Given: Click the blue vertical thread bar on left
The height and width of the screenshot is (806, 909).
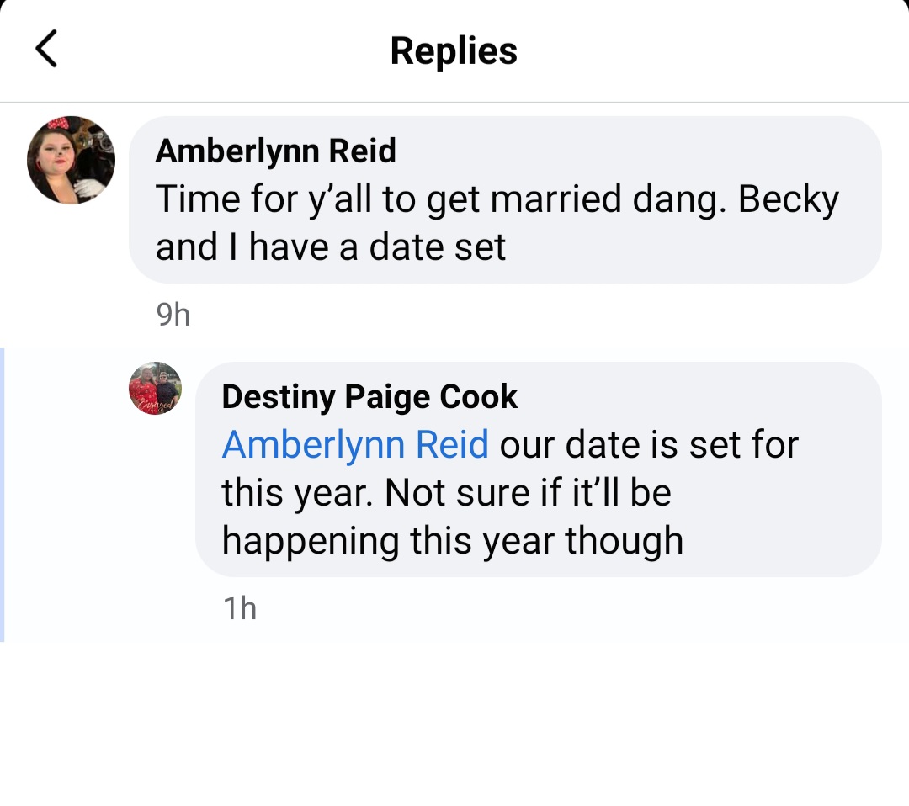Looking at the screenshot, I should [x=3, y=495].
